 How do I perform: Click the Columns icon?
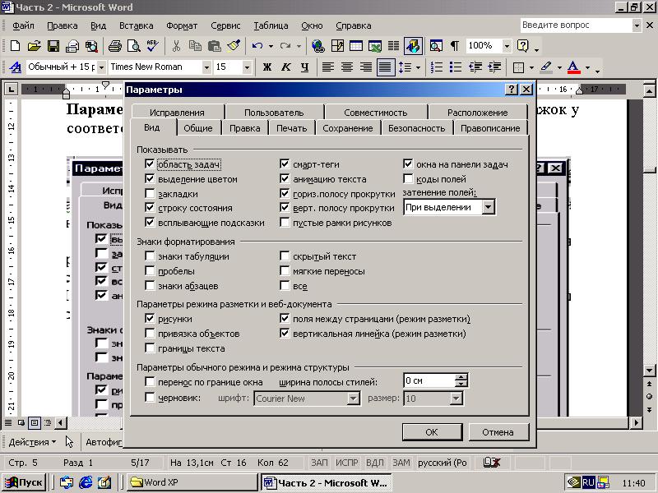pyautogui.click(x=394, y=45)
